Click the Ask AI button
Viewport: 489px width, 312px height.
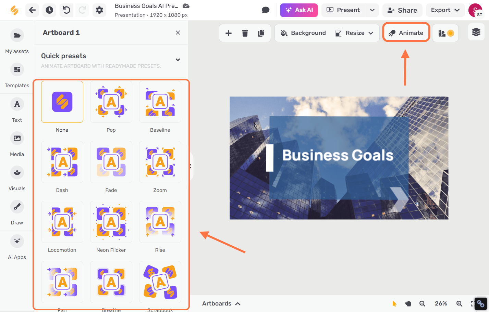click(298, 10)
